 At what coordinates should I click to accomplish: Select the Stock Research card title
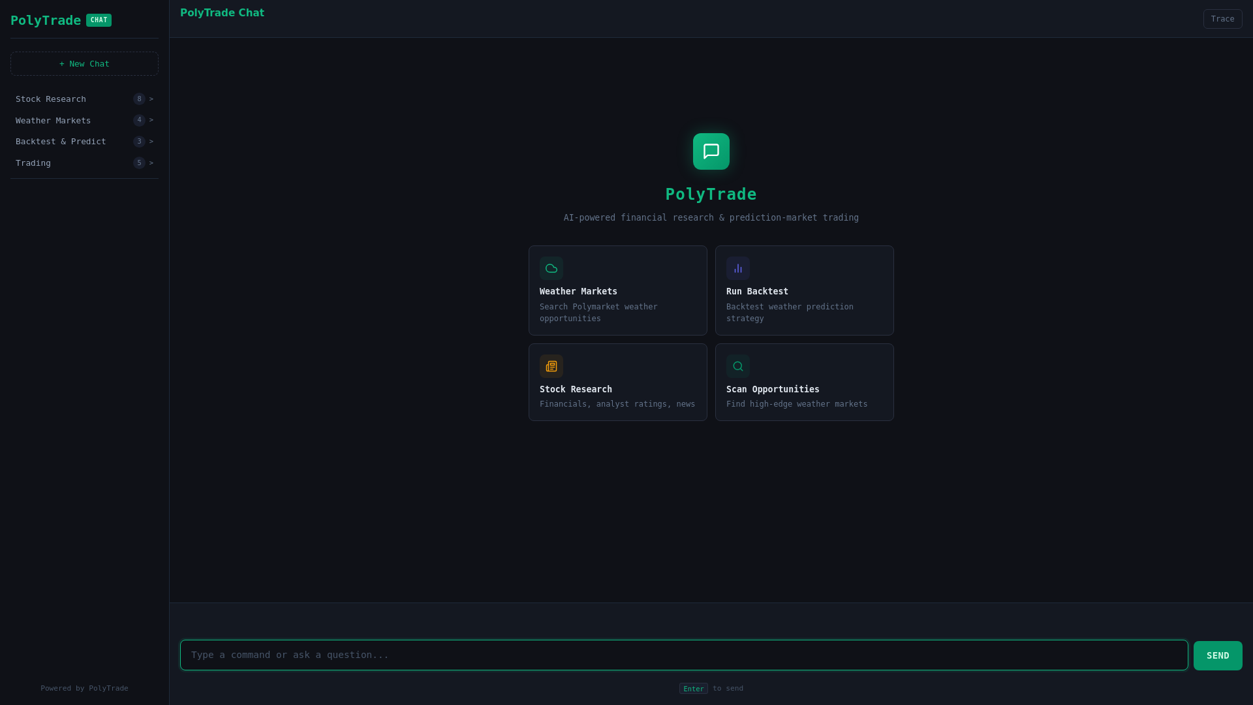(576, 389)
